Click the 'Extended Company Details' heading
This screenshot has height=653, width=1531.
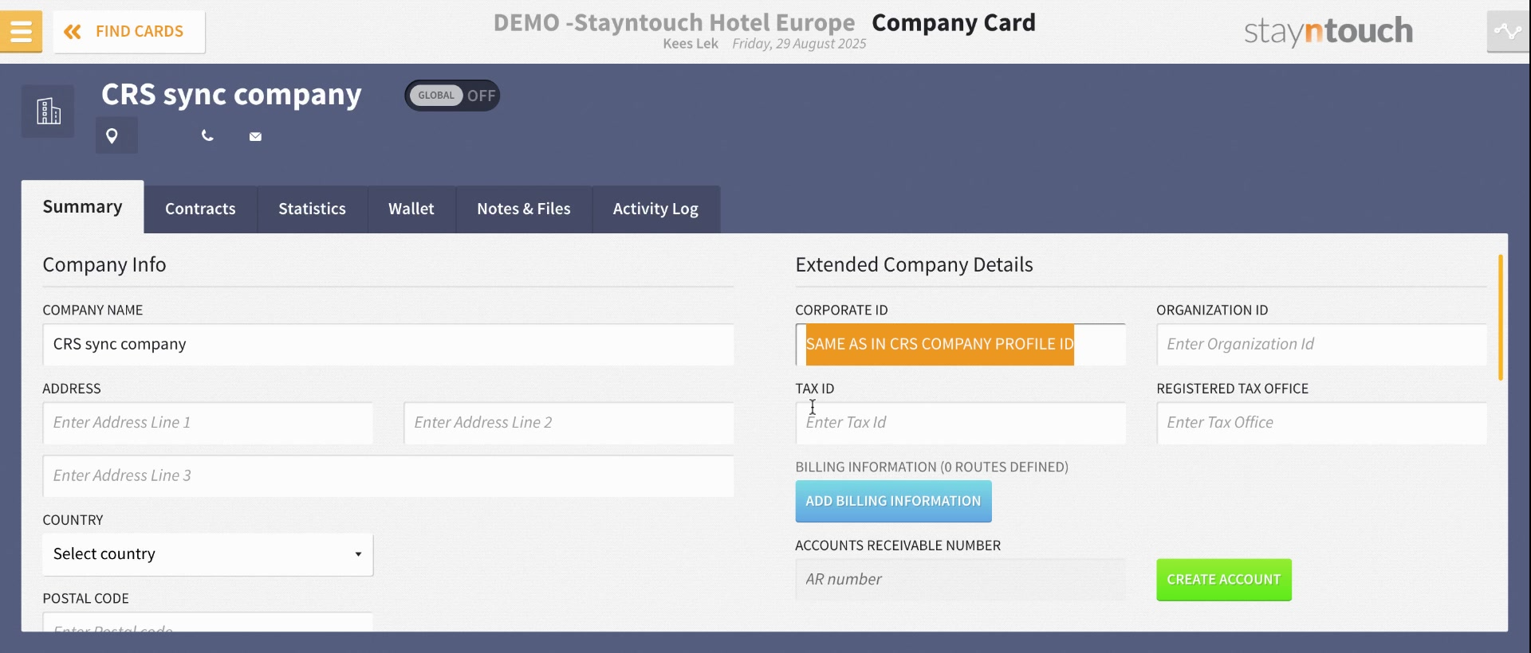click(x=914, y=265)
